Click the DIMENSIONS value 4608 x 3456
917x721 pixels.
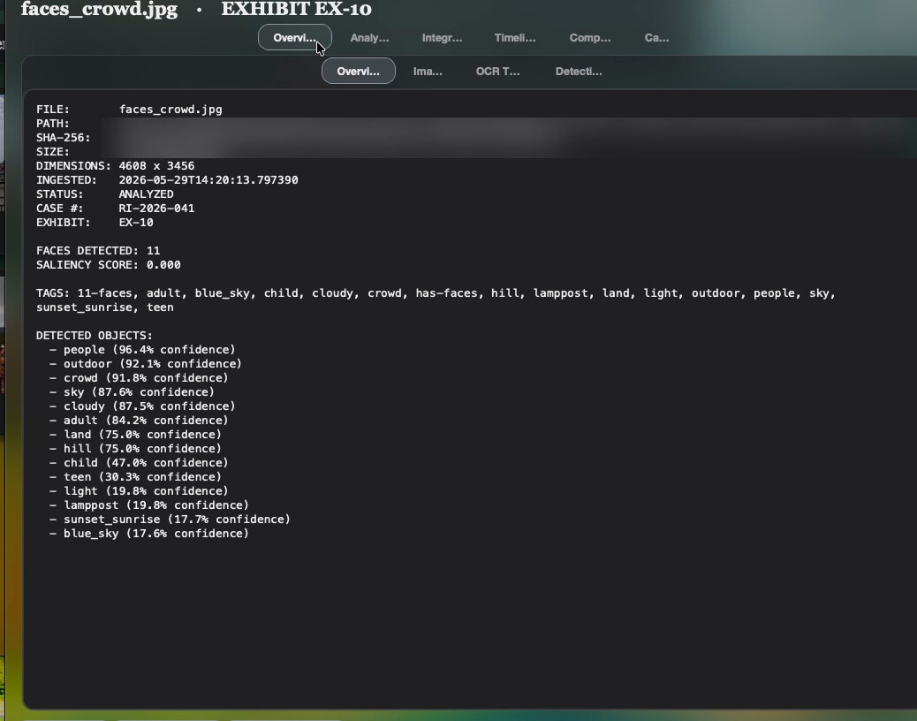pos(156,166)
